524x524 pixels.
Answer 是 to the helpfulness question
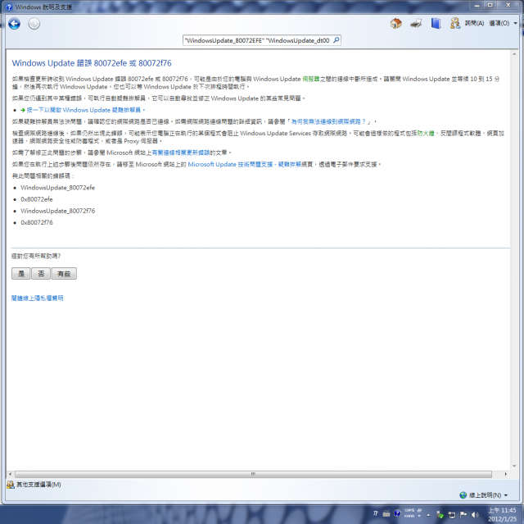[x=21, y=273]
